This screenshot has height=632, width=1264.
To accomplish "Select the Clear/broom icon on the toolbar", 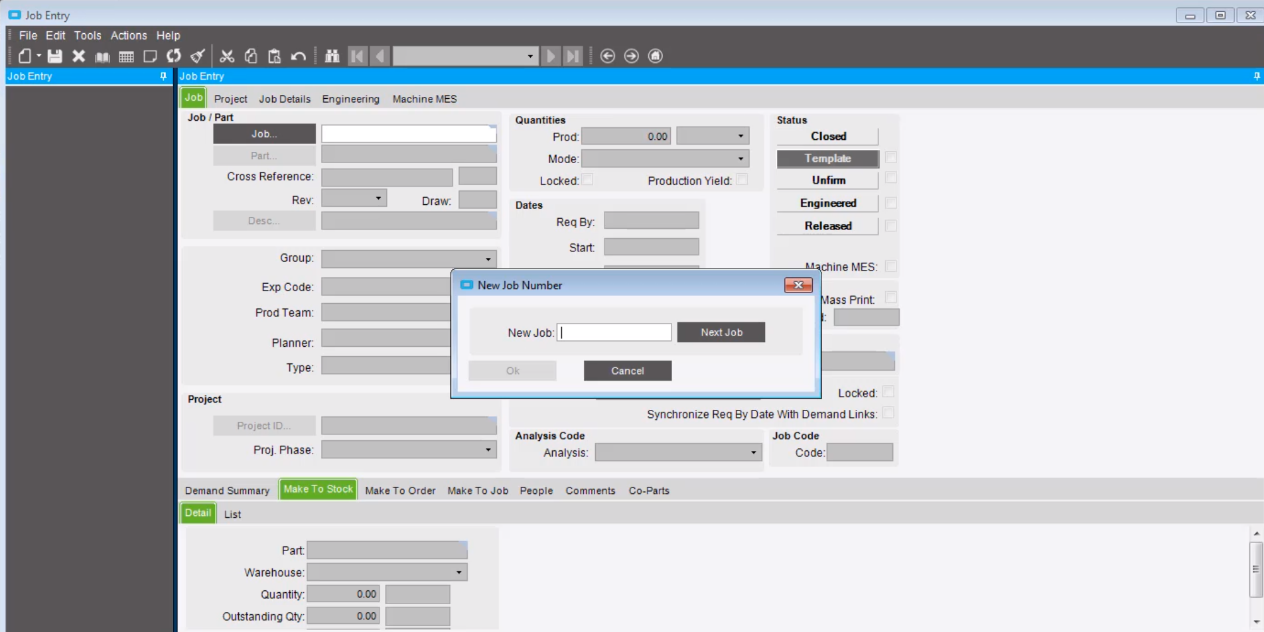I will (x=197, y=56).
